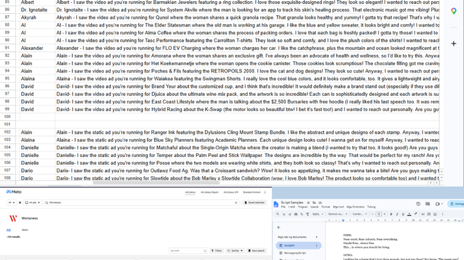Select the paint format tool in Docs
Image resolution: width=464 pixels, height=260 pixels.
pos(308,214)
